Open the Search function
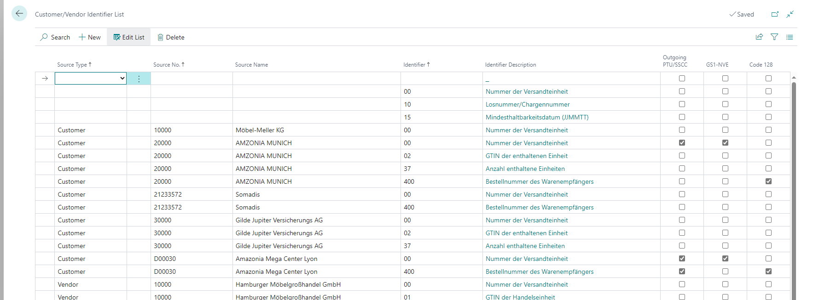Image resolution: width=819 pixels, height=300 pixels. point(55,37)
